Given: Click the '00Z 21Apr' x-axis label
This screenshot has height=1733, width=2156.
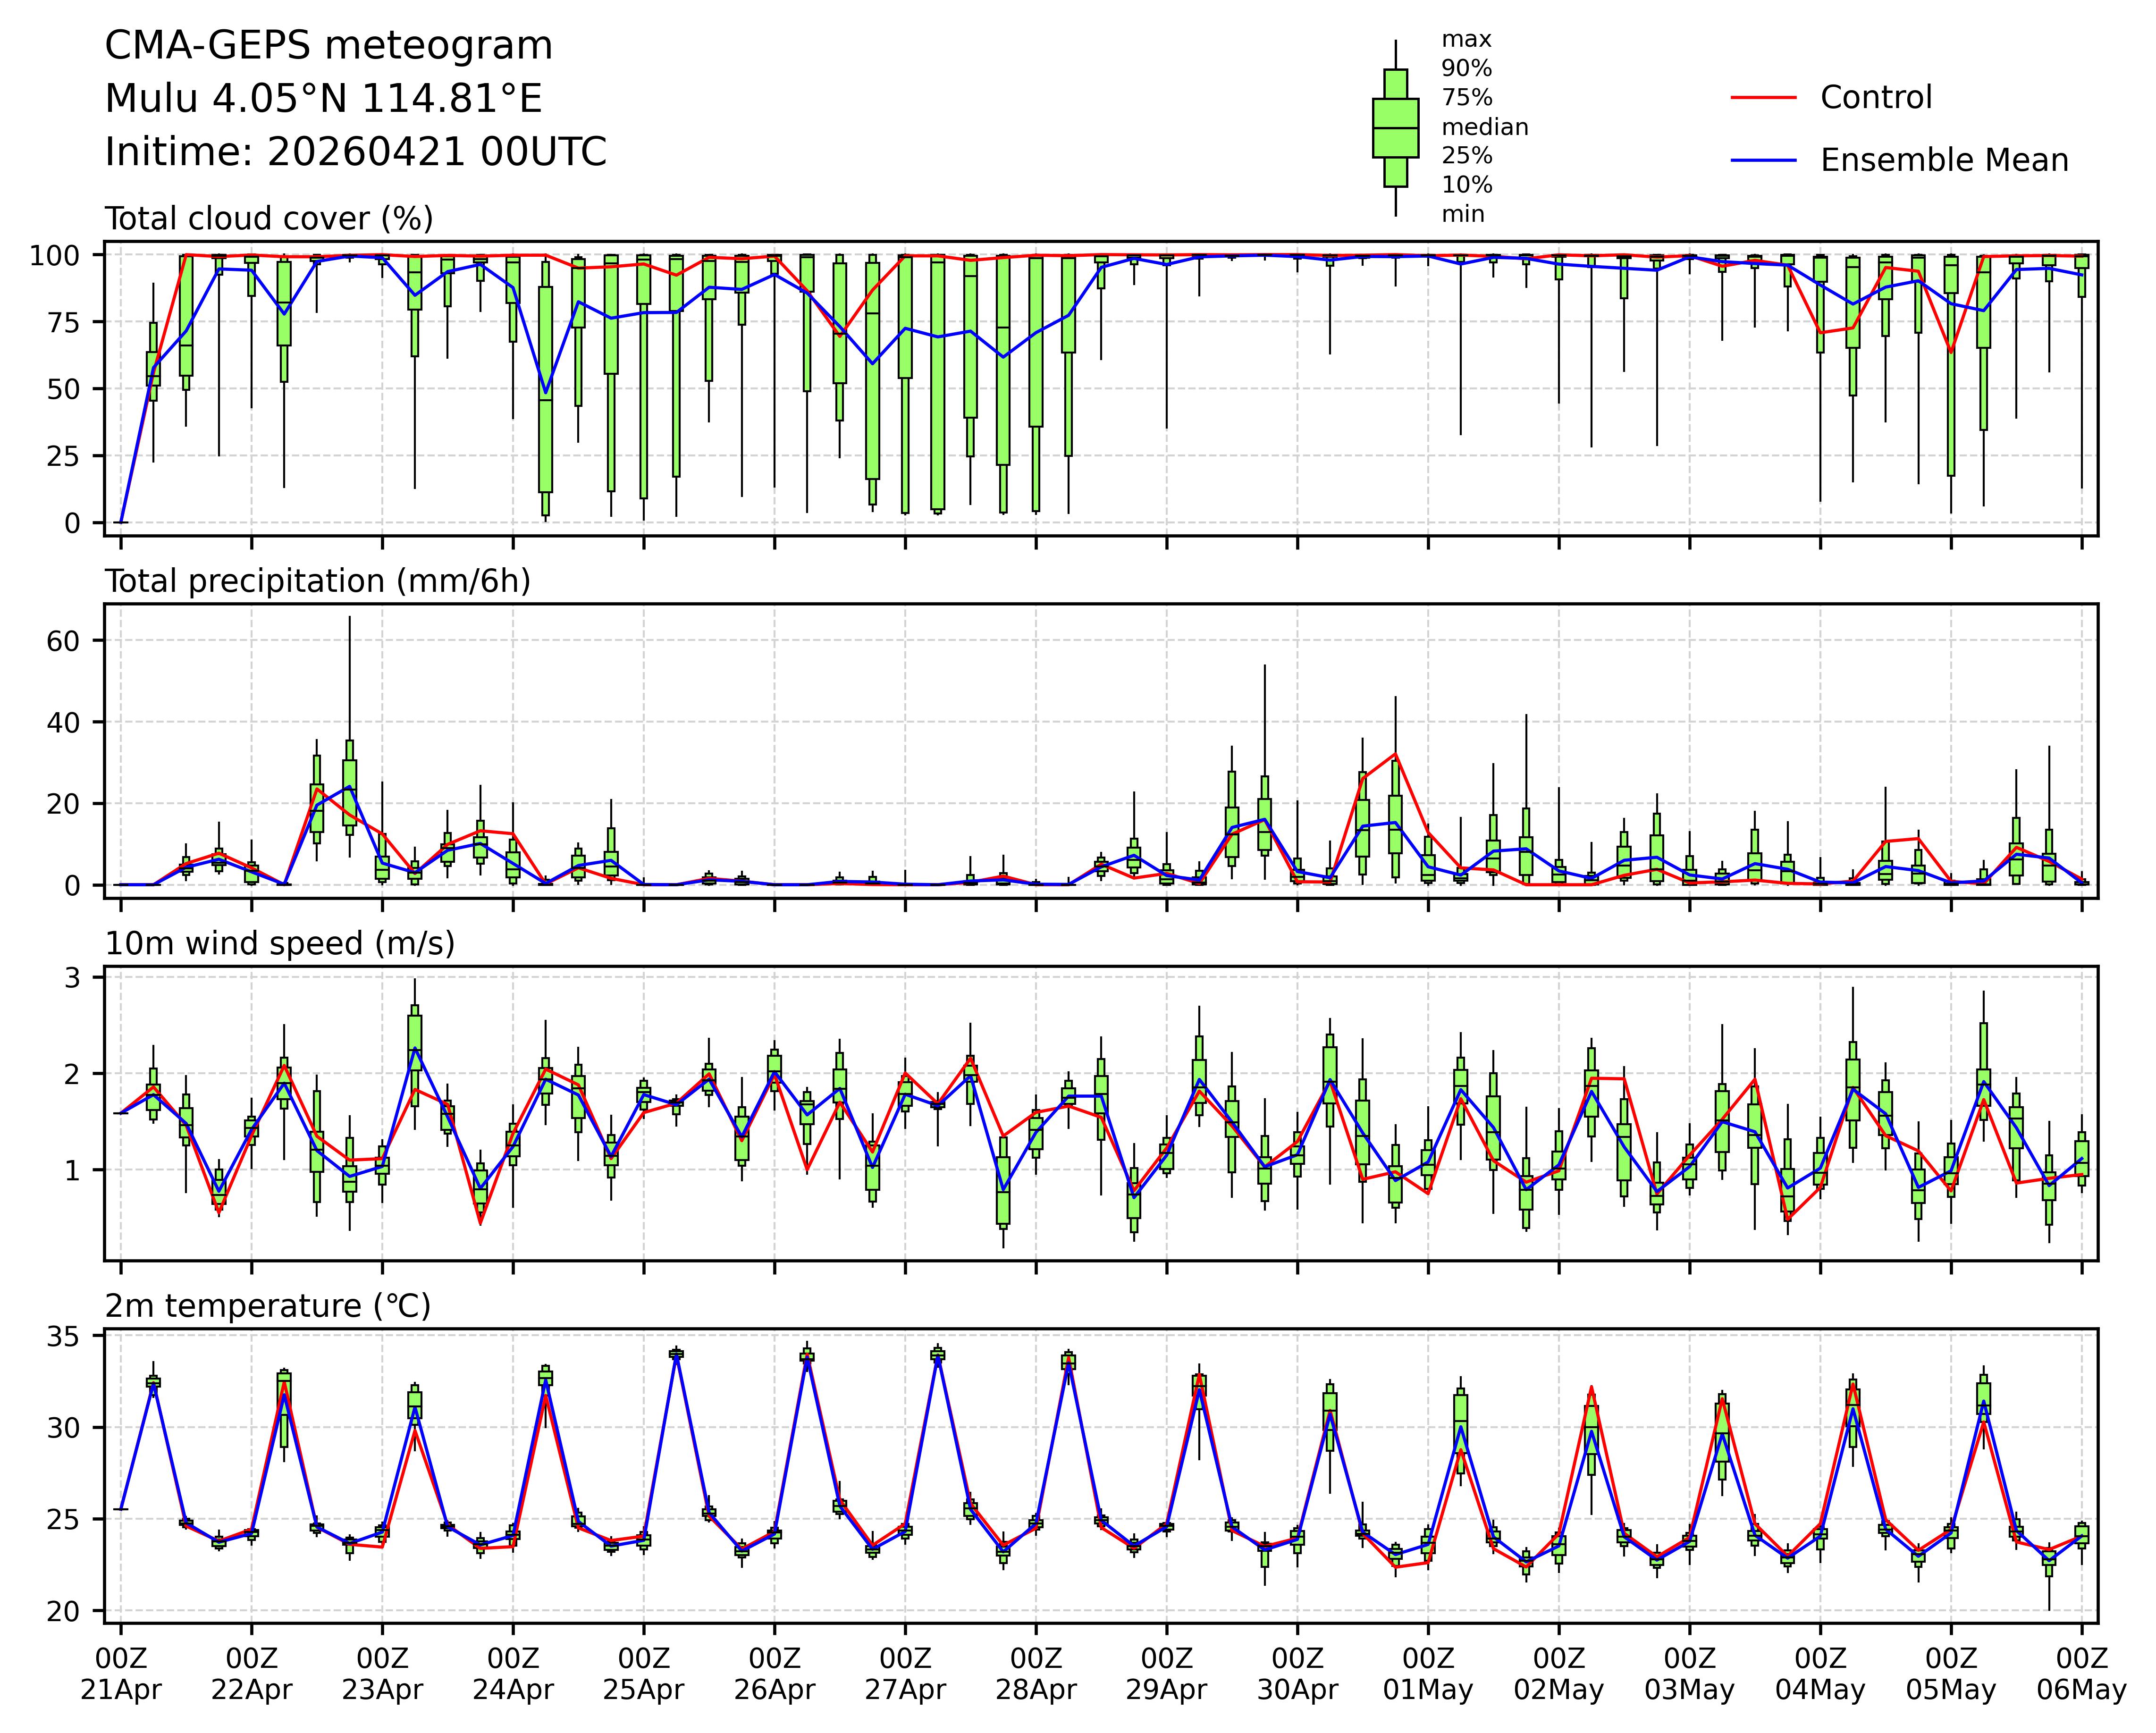Looking at the screenshot, I should (120, 1674).
